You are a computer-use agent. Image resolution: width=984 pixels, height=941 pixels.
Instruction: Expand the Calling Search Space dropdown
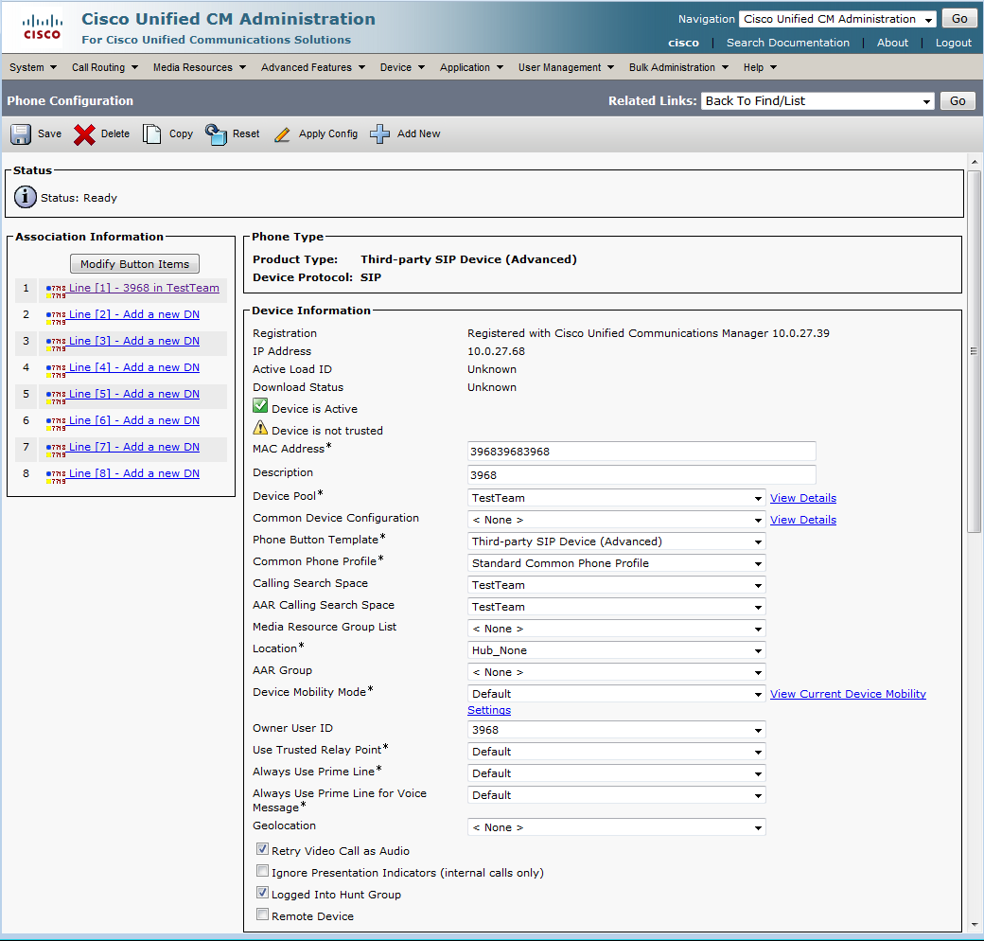click(x=617, y=585)
